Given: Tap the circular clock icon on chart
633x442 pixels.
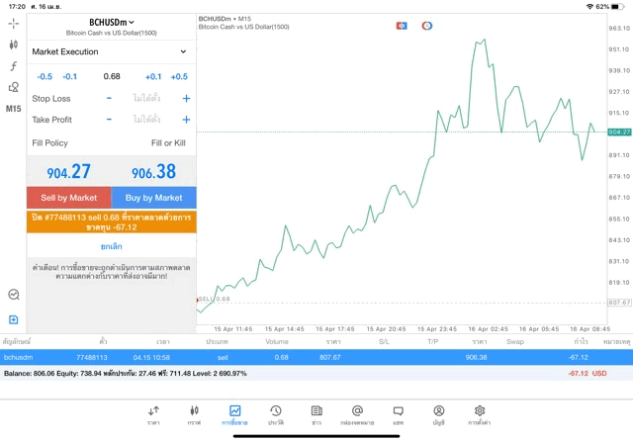Looking at the screenshot, I should pyautogui.click(x=427, y=26).
